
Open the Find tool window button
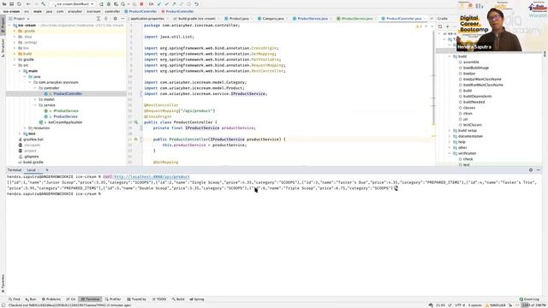coord(15,299)
